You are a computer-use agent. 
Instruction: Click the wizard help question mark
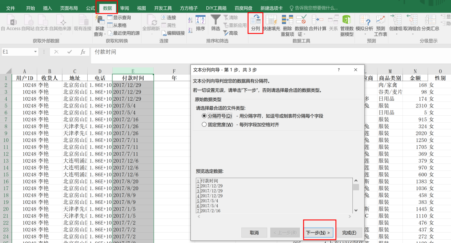339,69
